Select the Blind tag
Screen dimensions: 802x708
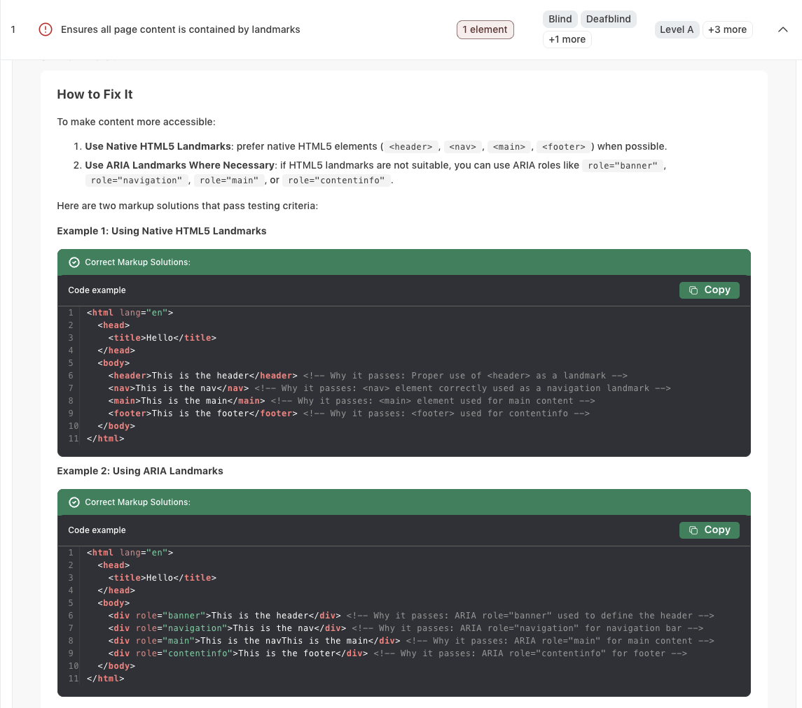click(560, 19)
